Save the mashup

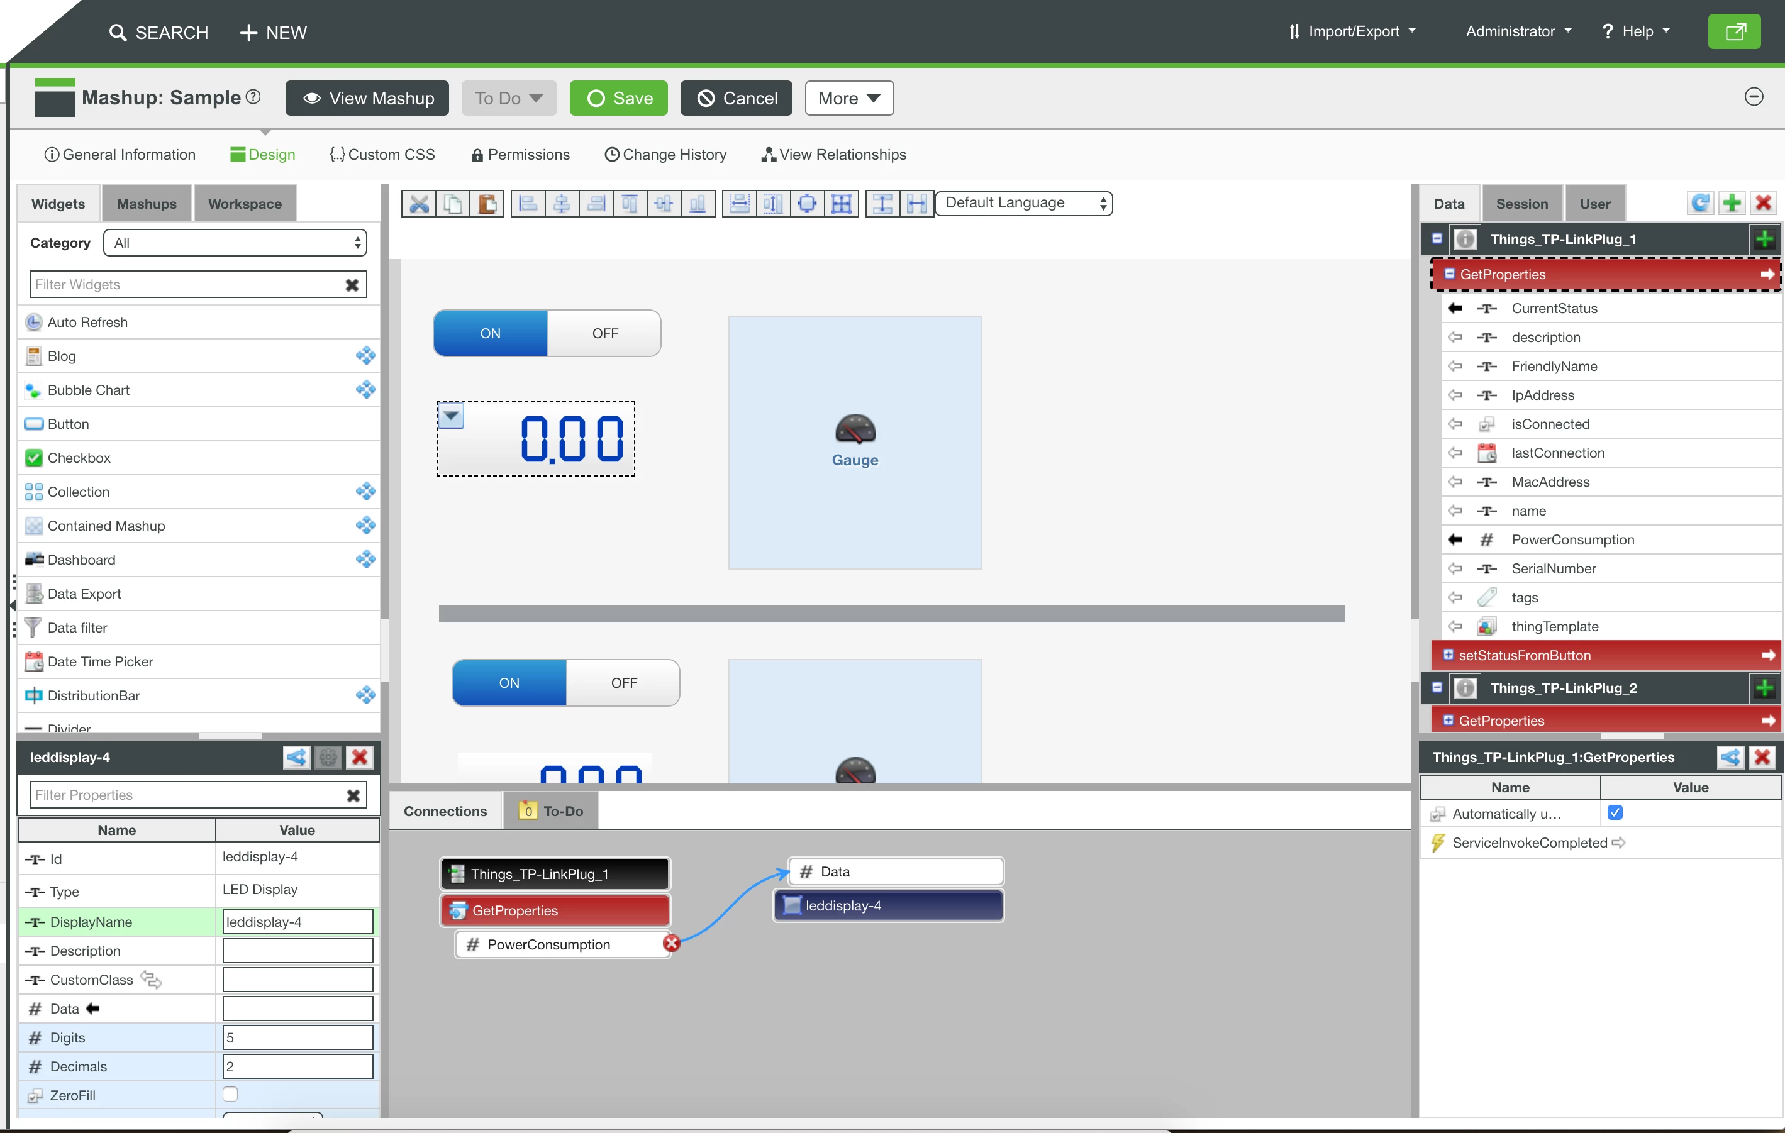(x=619, y=99)
